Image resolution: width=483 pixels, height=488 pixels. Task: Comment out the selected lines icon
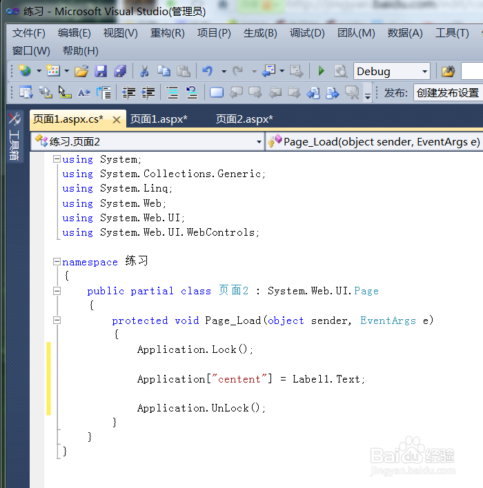[x=172, y=92]
